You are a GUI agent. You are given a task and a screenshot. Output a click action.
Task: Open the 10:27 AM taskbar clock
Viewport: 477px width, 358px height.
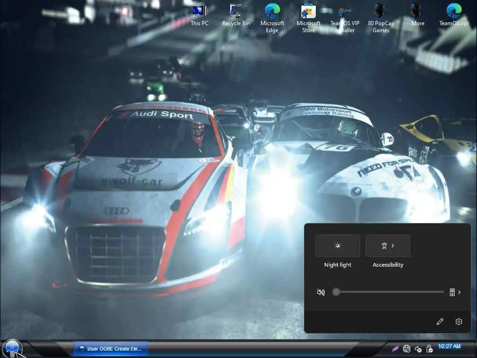coord(449,346)
